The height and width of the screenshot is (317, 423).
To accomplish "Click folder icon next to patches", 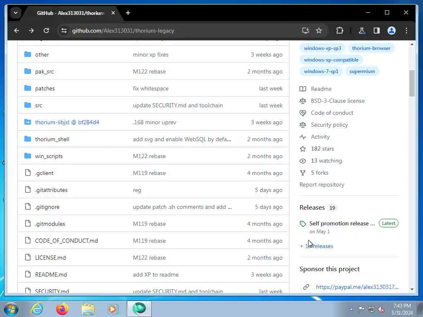I will (28, 88).
